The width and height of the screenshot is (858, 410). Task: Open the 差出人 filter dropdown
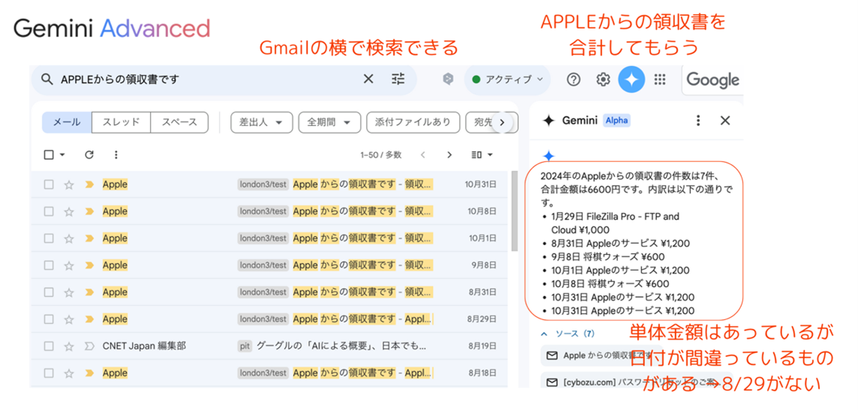coord(261,122)
